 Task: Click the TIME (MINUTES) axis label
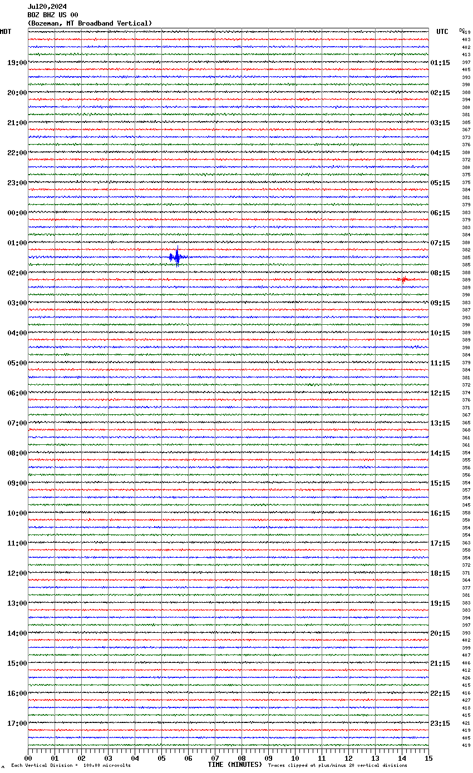(235, 765)
